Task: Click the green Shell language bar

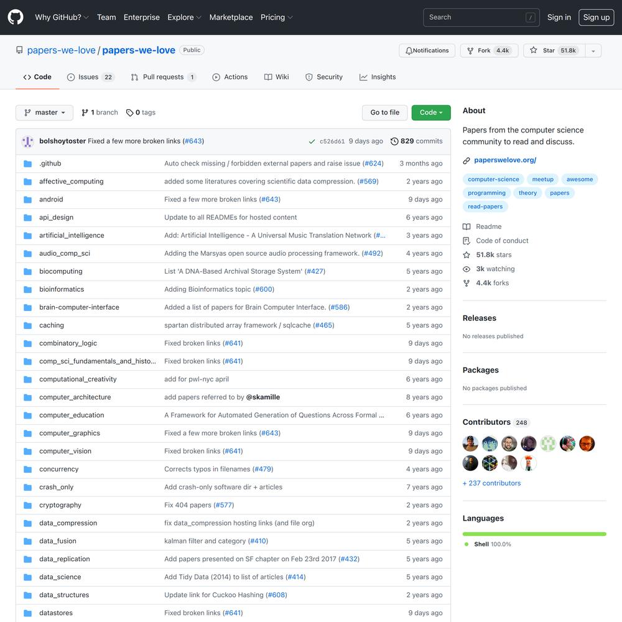Action: pos(534,534)
